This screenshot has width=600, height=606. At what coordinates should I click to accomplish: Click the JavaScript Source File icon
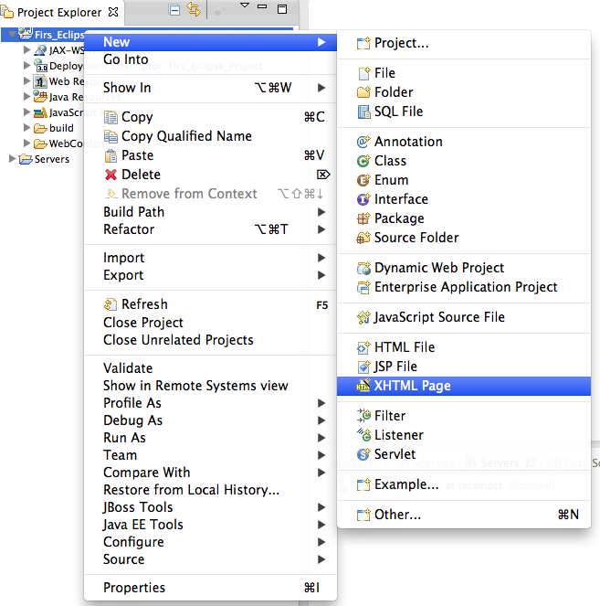click(363, 317)
